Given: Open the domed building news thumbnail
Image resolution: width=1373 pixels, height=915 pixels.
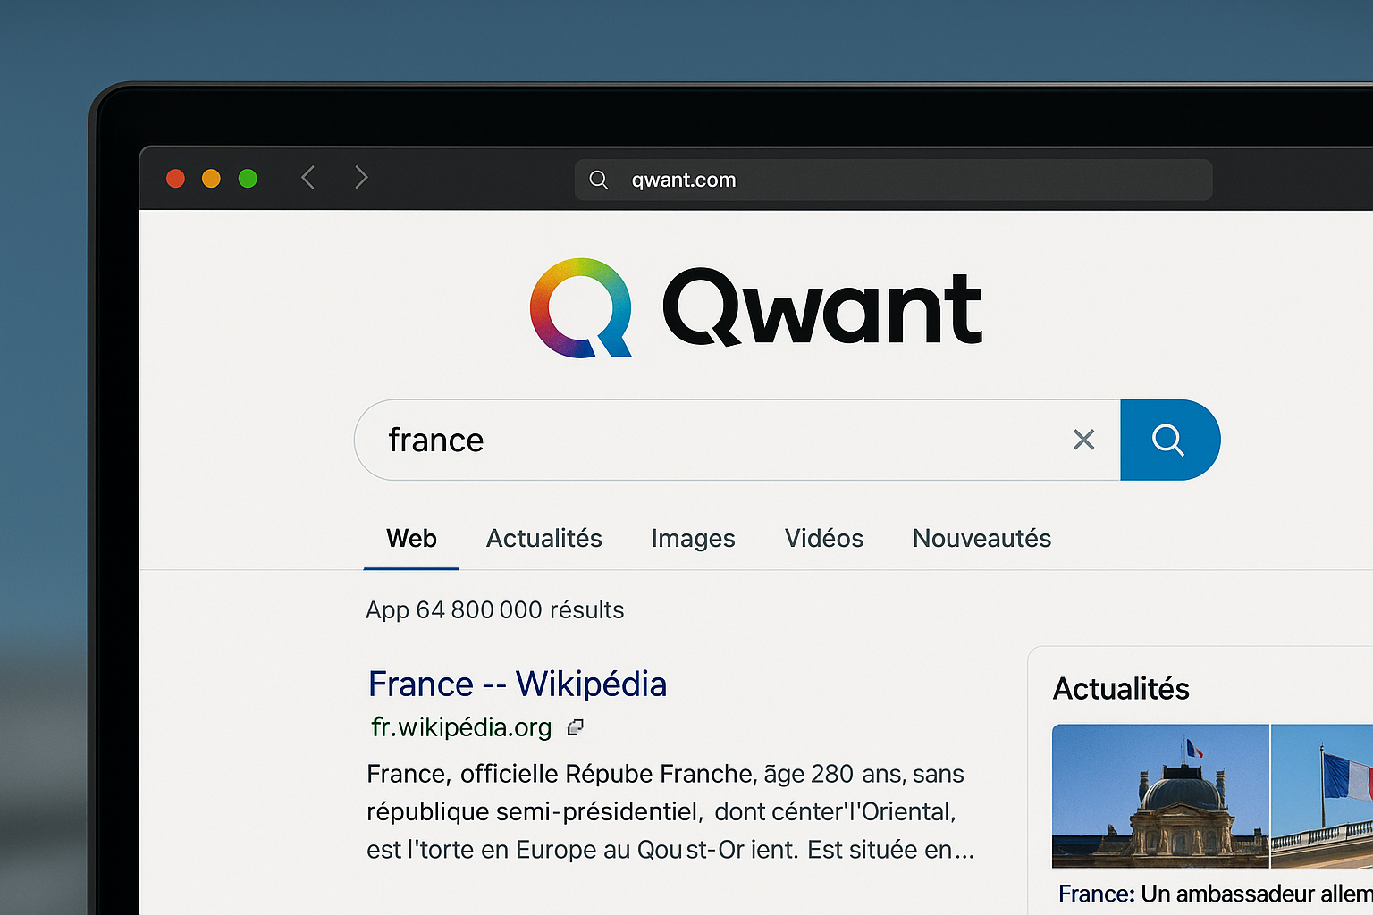Looking at the screenshot, I should 1160,796.
